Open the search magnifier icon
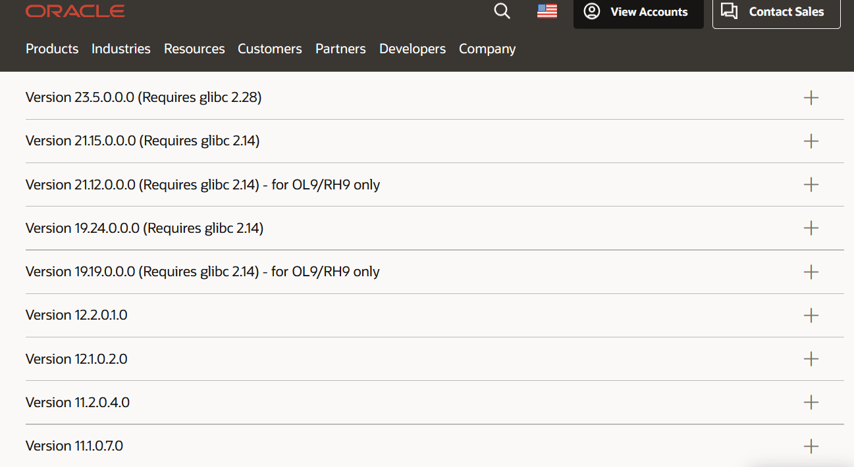Viewport: 854px width, 467px height. click(x=502, y=11)
